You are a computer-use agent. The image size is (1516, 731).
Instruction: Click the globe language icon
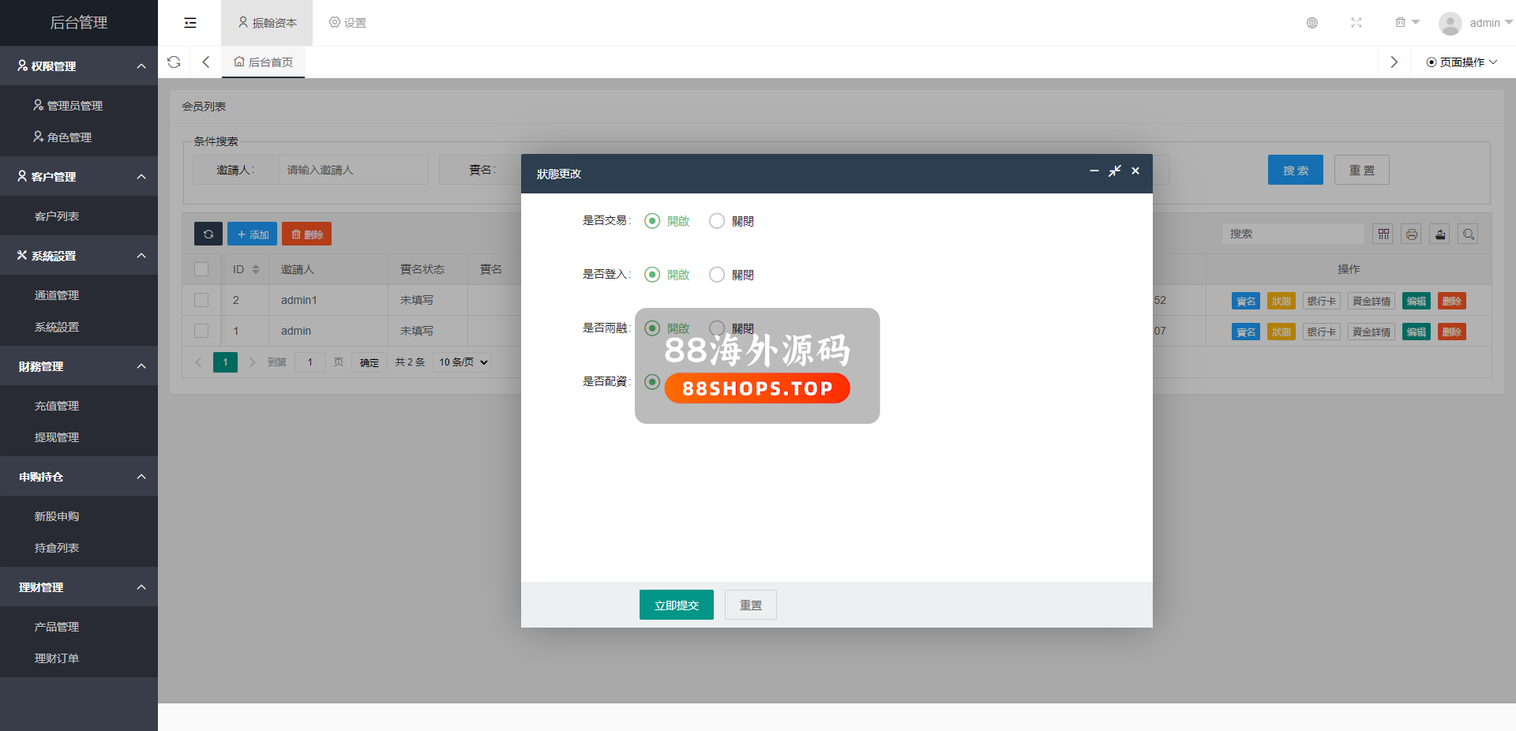pyautogui.click(x=1311, y=23)
